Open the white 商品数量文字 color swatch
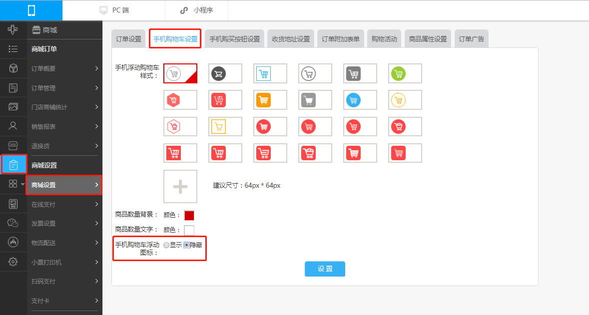Screen dimensions: 589x315 [x=189, y=230]
